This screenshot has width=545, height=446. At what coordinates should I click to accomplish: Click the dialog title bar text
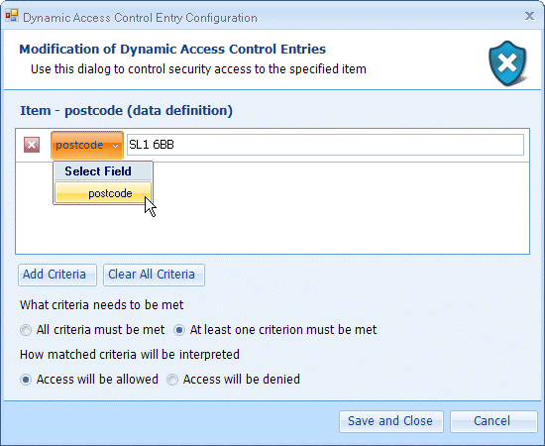[x=140, y=18]
